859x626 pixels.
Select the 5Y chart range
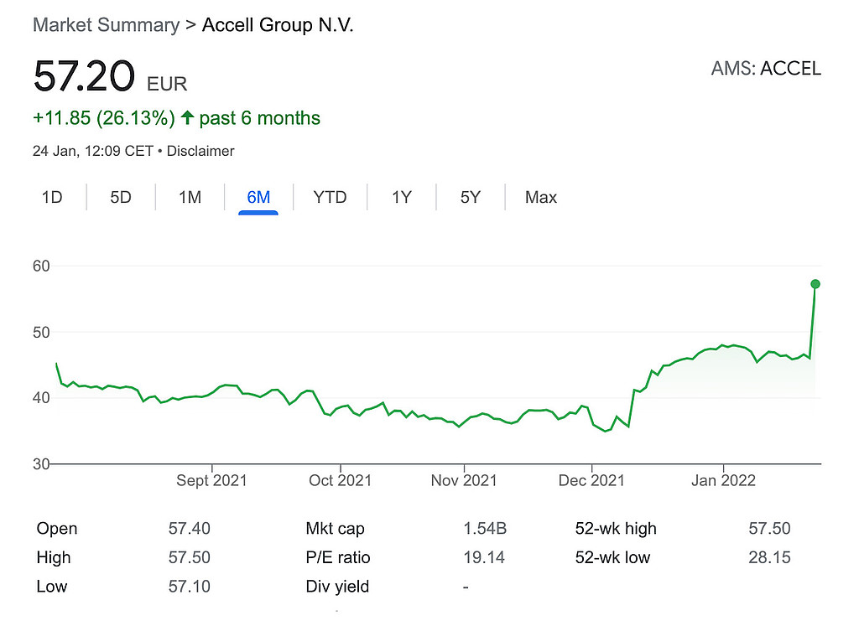[471, 198]
